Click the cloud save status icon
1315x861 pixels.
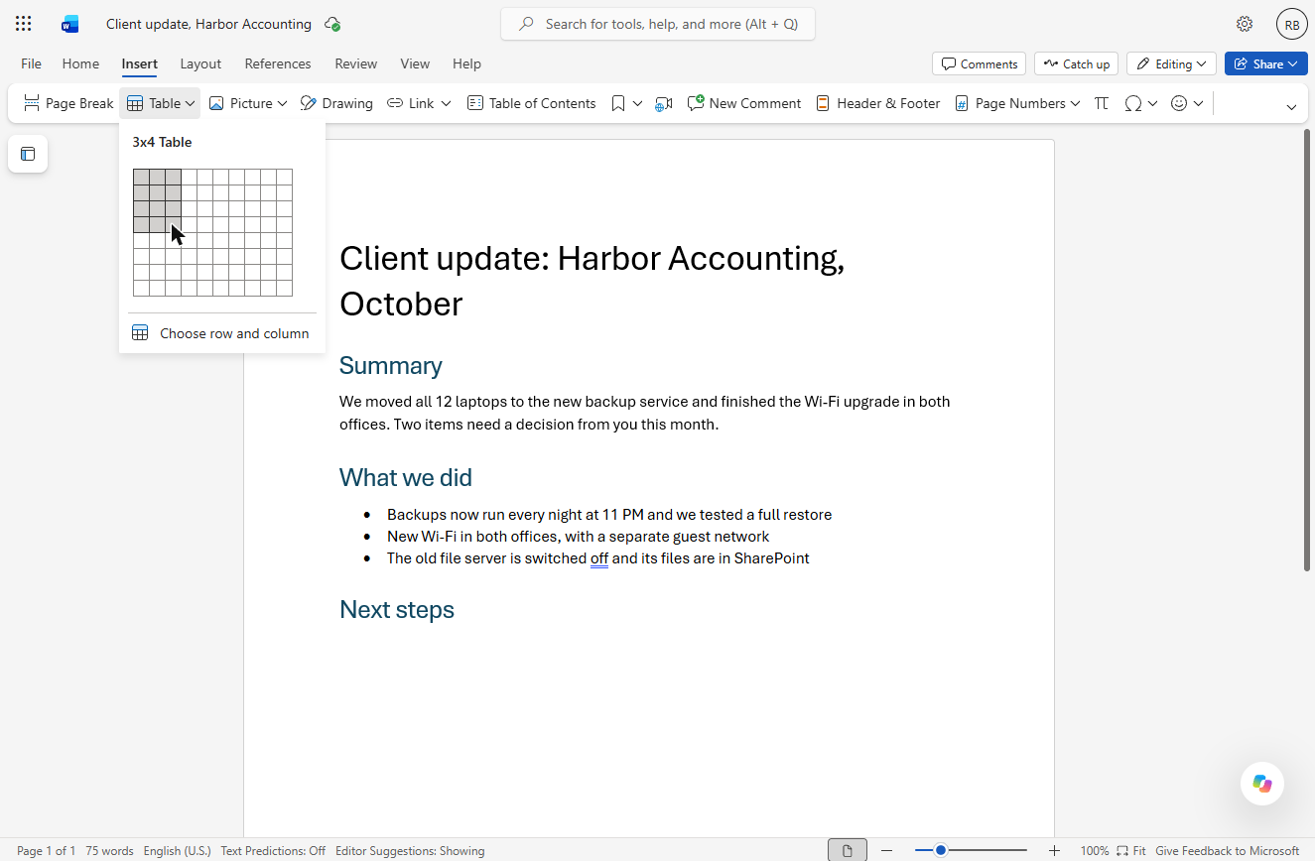(332, 24)
